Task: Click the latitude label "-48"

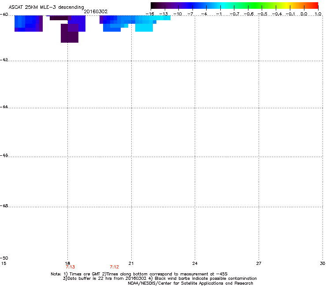Action: tap(4, 205)
